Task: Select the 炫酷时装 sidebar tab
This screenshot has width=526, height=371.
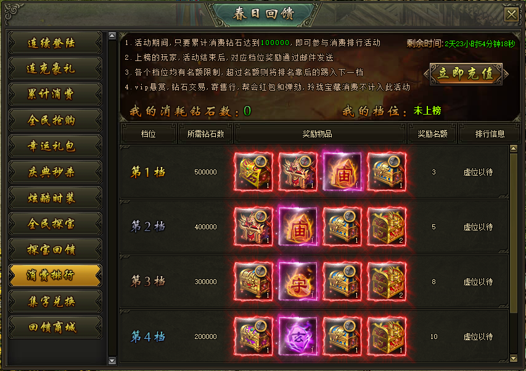Action: click(x=55, y=198)
